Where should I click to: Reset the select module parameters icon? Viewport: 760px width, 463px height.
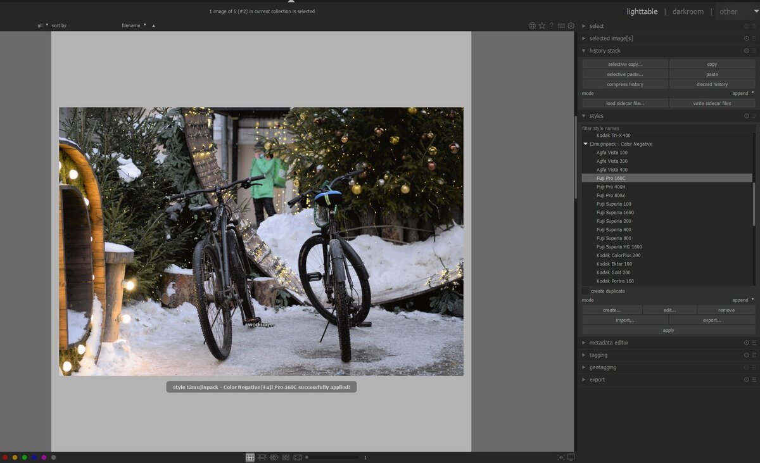click(746, 26)
